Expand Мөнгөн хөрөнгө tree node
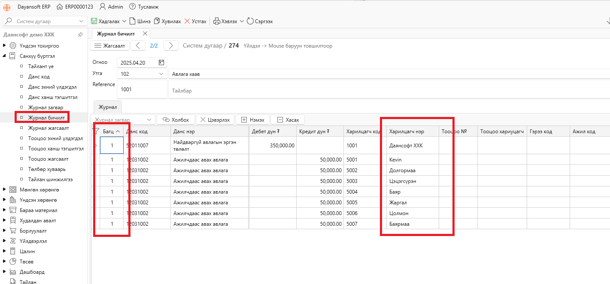Screen dimensions: 610x284 [5, 189]
